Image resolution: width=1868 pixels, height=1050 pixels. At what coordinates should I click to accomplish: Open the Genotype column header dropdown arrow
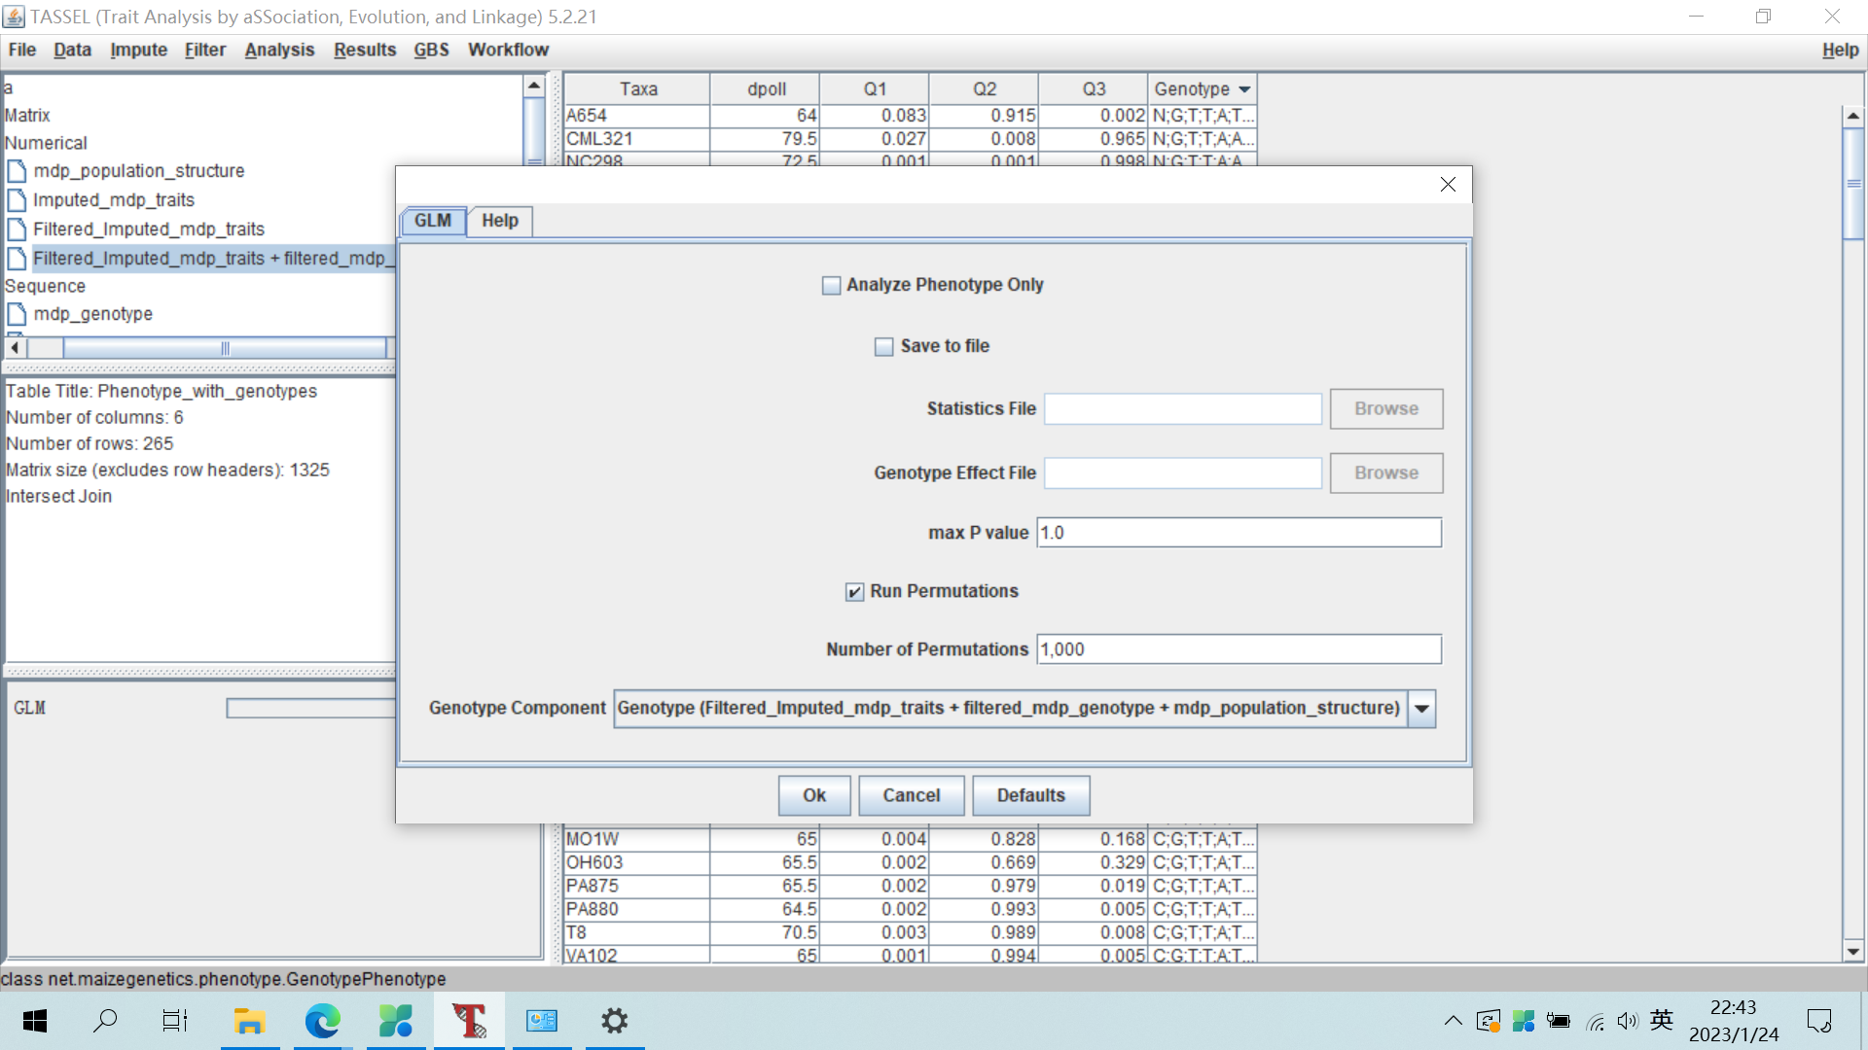point(1244,89)
